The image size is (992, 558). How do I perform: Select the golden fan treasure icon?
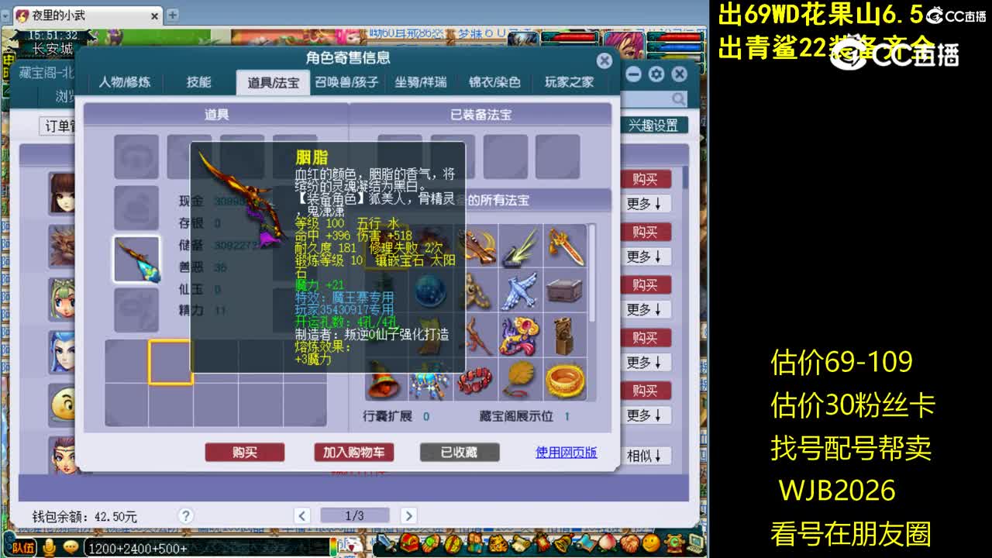(520, 381)
